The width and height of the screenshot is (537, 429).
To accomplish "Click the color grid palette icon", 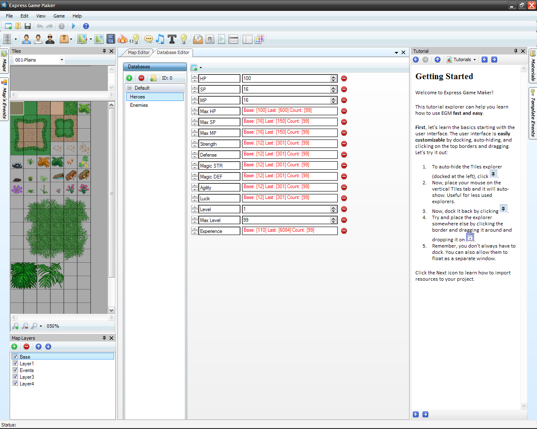I will (259, 39).
